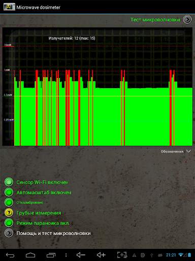Open the Тест микроволновки link
The image size is (195, 261).
[x=155, y=20]
